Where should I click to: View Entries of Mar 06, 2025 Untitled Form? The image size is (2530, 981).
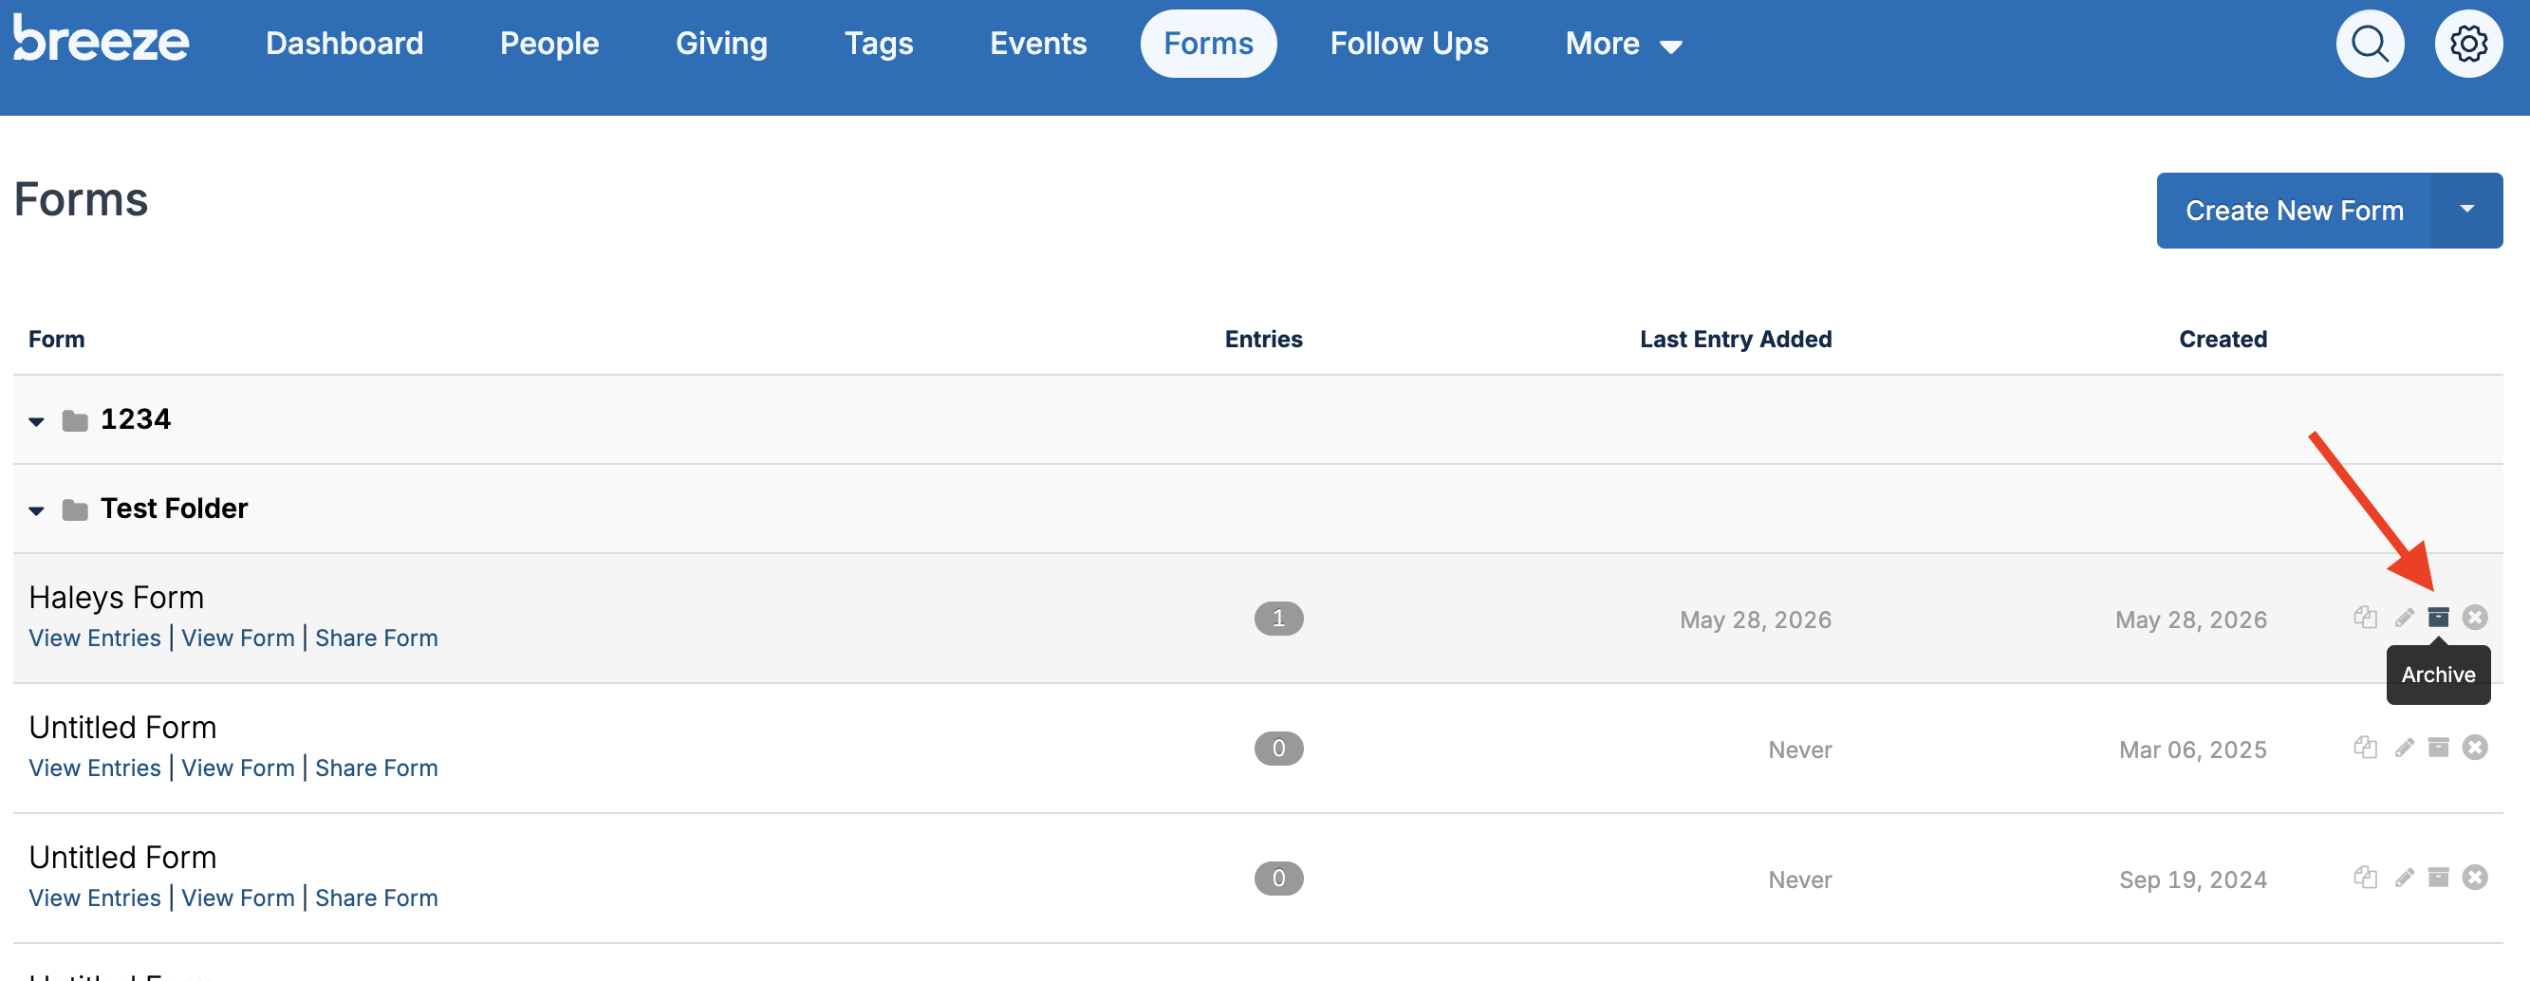pyautogui.click(x=94, y=768)
